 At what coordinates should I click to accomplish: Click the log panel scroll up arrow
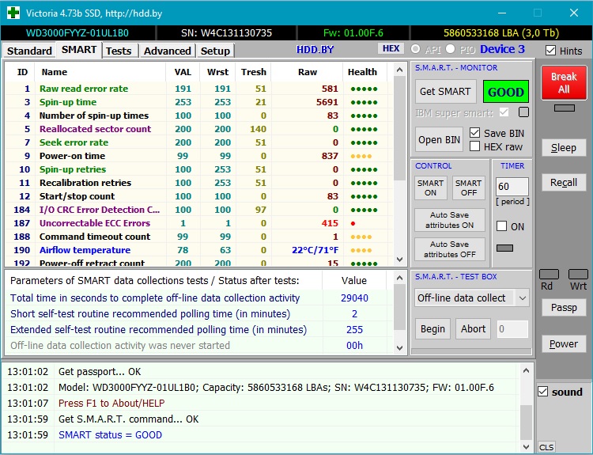pyautogui.click(x=526, y=370)
